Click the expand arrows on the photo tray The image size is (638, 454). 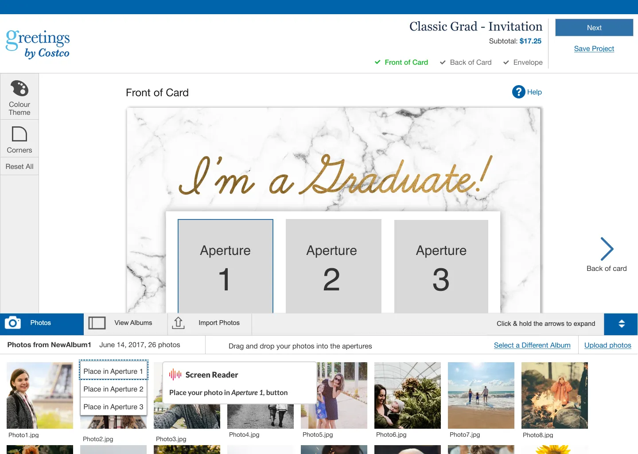(x=621, y=324)
